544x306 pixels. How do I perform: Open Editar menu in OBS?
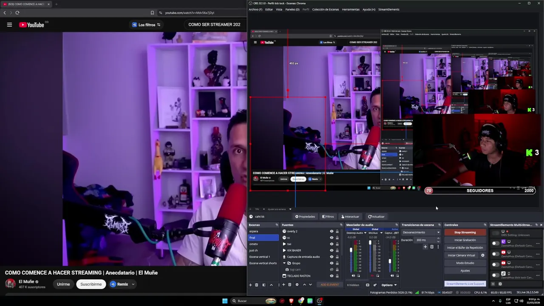pyautogui.click(x=269, y=9)
